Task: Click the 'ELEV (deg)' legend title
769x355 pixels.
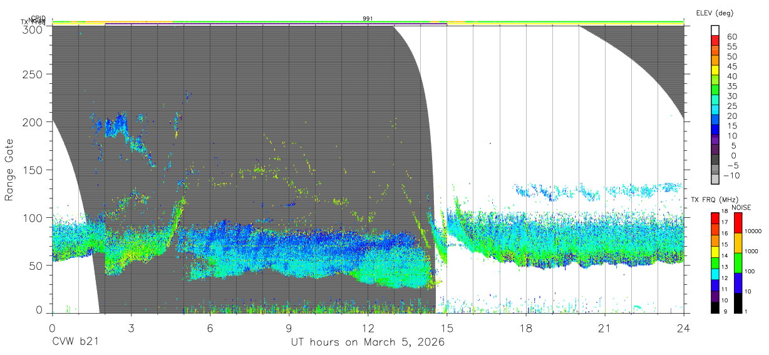Action: pyautogui.click(x=715, y=13)
